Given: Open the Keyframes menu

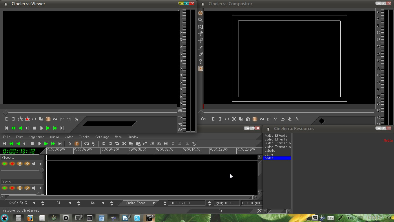Looking at the screenshot, I should [x=37, y=137].
